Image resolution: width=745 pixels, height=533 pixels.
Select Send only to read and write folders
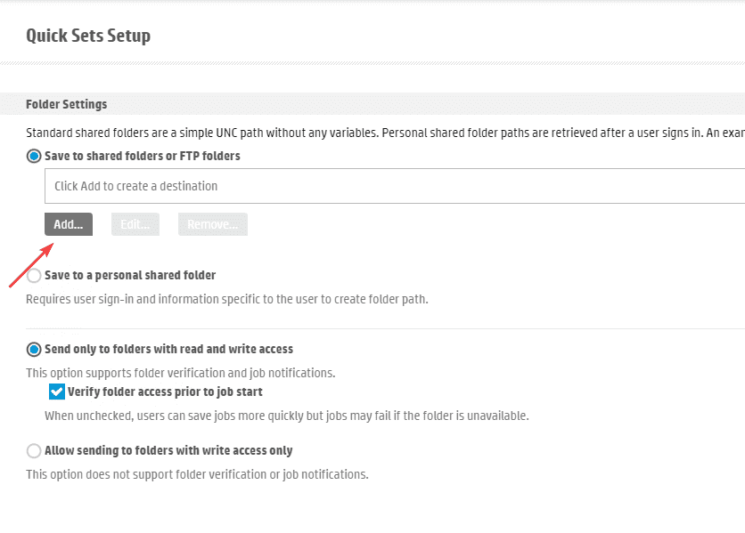click(35, 349)
